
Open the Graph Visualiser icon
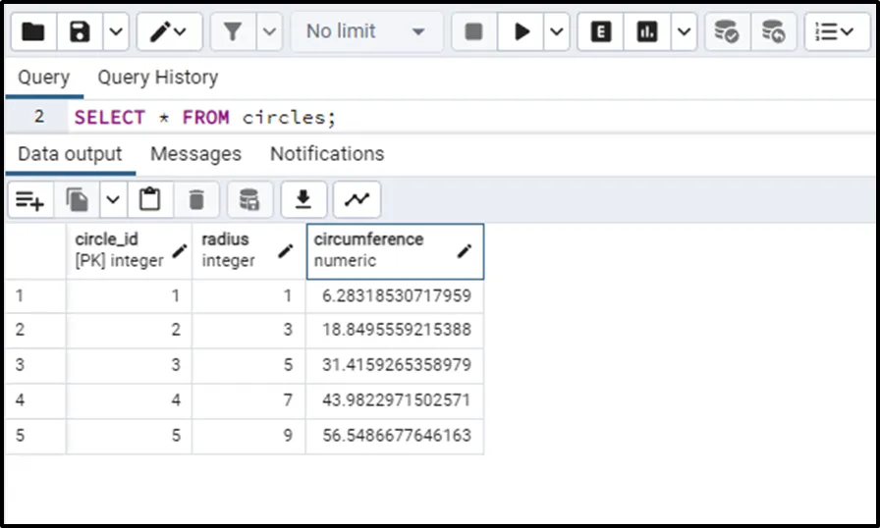pos(357,200)
